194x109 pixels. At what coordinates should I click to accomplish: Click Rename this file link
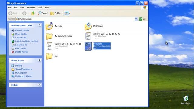22,31
